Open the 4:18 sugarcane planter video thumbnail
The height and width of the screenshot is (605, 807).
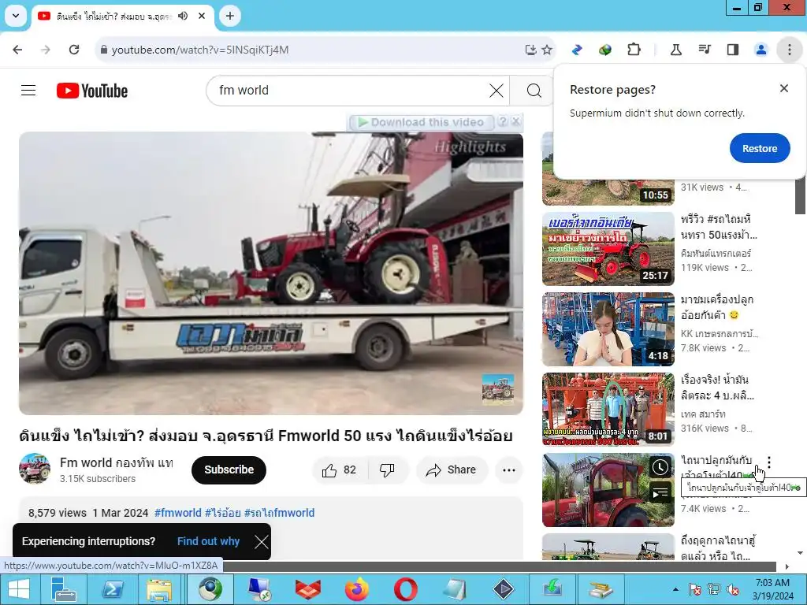(608, 329)
